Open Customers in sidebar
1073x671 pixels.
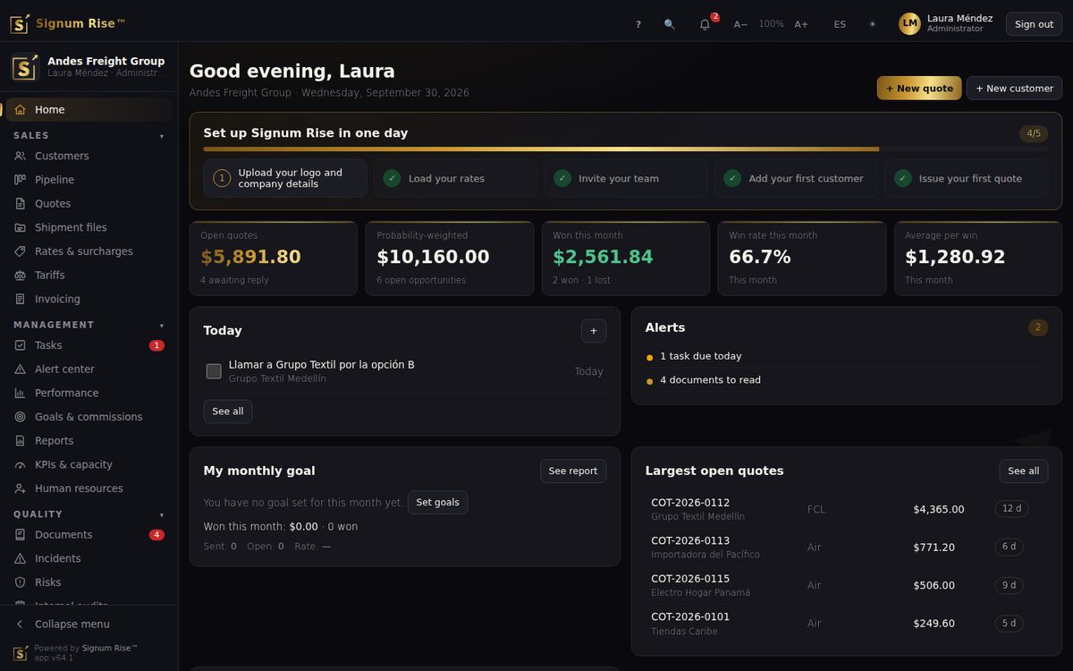pyautogui.click(x=89, y=156)
